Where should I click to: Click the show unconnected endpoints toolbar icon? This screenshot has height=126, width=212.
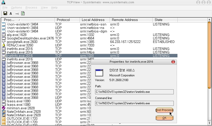(x=17, y=14)
